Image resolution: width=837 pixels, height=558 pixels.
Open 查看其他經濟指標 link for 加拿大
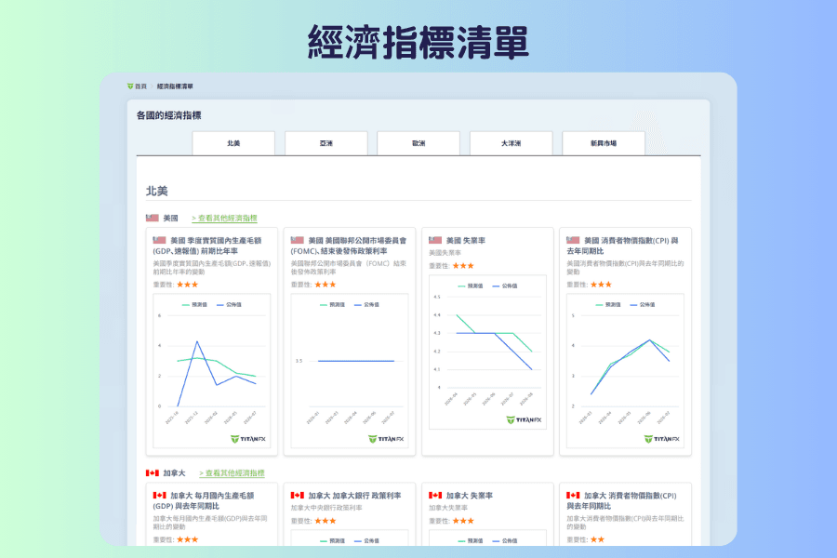232,473
